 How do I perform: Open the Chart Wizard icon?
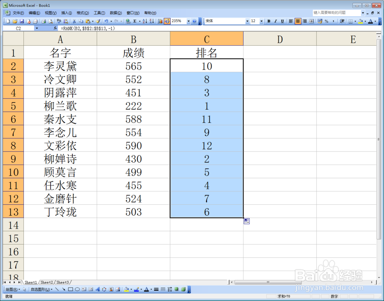click(160, 21)
